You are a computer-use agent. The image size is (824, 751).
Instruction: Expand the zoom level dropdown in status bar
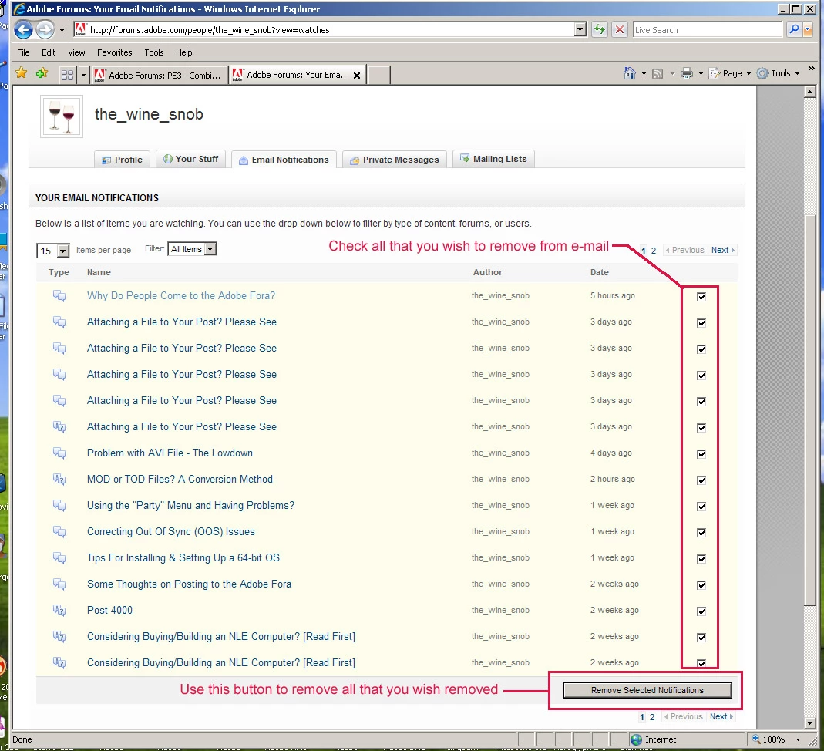(799, 739)
